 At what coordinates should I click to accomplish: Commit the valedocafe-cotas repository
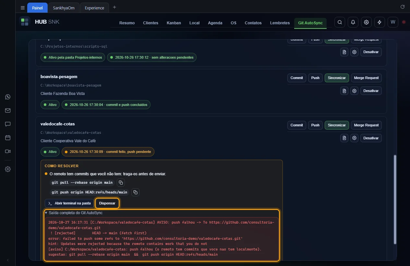click(296, 125)
